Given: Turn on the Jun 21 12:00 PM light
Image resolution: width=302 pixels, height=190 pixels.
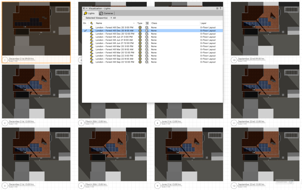Looking at the screenshot, I should click(85, 43).
